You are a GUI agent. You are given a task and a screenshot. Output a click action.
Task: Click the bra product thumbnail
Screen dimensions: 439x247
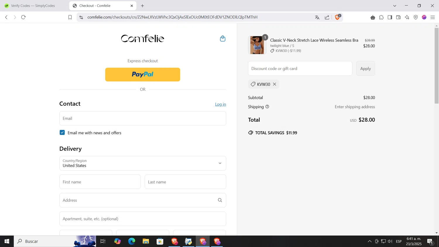[257, 45]
